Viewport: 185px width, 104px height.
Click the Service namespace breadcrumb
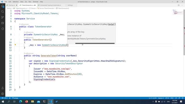click(x=32, y=8)
